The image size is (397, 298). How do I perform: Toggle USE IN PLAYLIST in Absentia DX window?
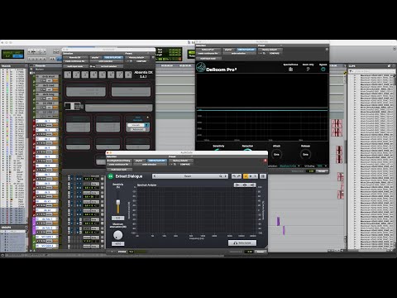(113, 57)
